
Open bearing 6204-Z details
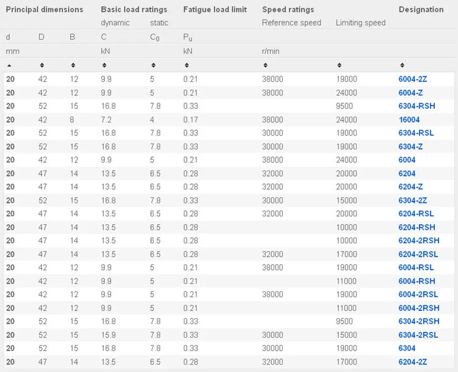pyautogui.click(x=410, y=187)
